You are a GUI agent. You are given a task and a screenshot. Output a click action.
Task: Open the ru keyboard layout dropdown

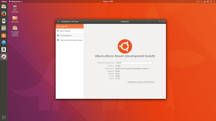(x=198, y=1)
